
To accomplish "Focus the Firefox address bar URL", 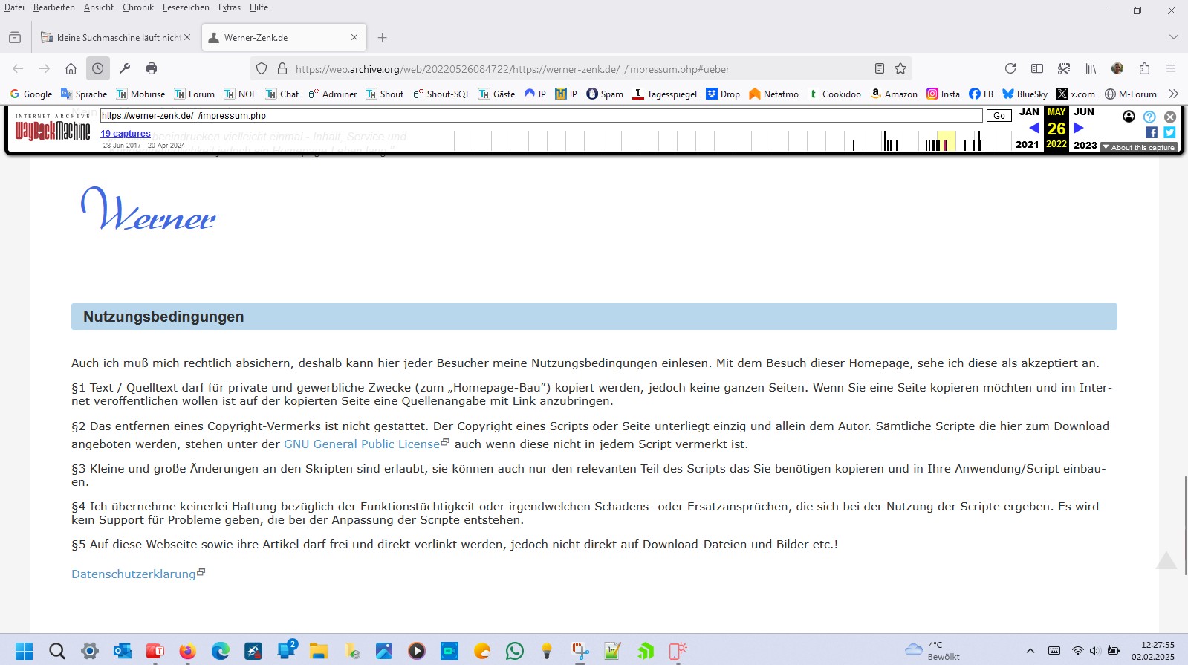I will (x=513, y=69).
